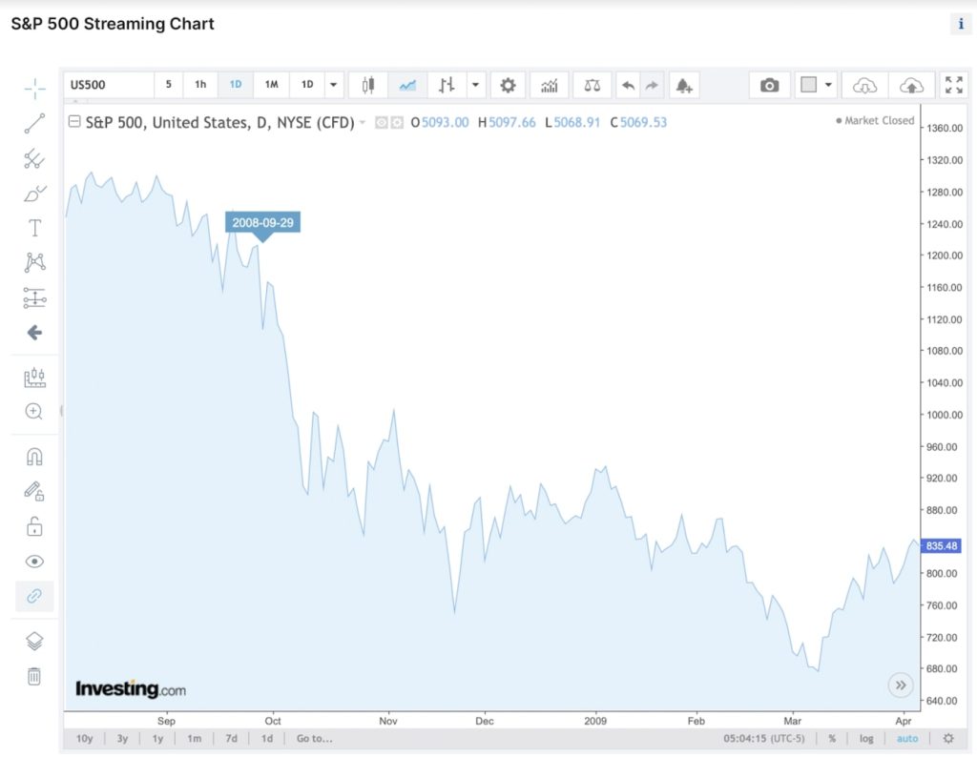The image size is (977, 757).
Task: Switch to the 1h timeframe
Action: point(200,85)
